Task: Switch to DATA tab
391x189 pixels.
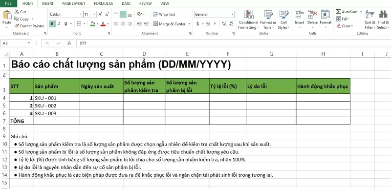Action: [126, 3]
